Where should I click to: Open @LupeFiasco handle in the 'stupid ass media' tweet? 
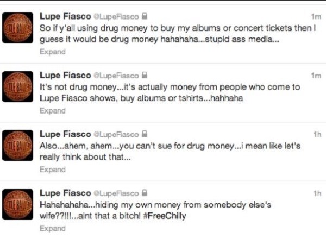(x=116, y=17)
